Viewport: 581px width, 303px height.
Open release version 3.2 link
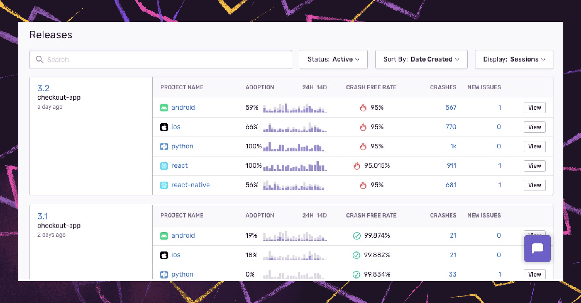click(43, 88)
